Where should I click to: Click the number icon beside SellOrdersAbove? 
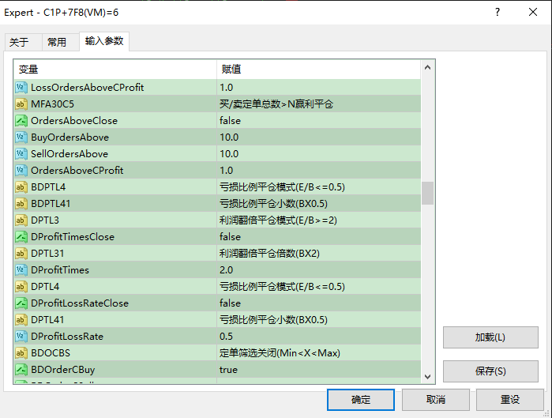pos(21,153)
